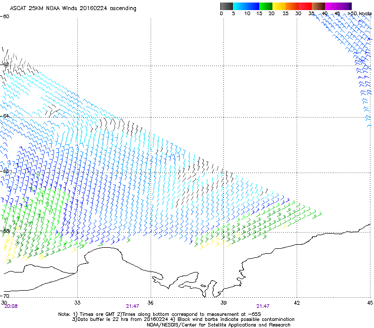The image size is (374, 328).
Task: Click the latitude label '-70'
Action: 5,296
